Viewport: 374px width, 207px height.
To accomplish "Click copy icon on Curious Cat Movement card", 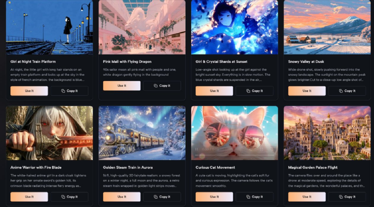I will click(x=248, y=197).
